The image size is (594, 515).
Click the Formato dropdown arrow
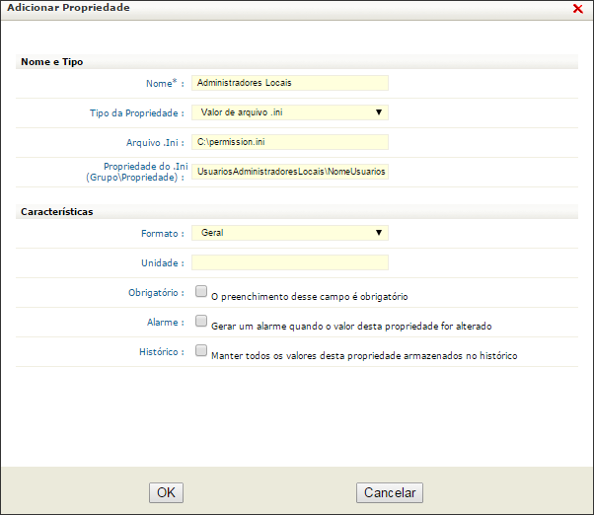(379, 233)
